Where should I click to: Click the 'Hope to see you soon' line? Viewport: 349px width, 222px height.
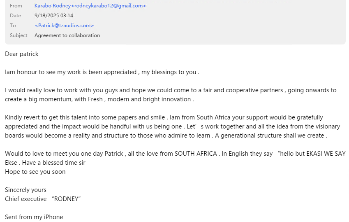[x=35, y=172]
